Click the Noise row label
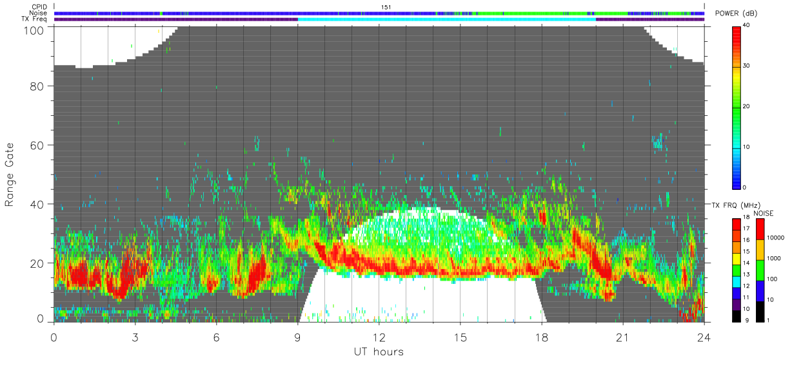Viewport: 792px width, 365px height. (39, 13)
